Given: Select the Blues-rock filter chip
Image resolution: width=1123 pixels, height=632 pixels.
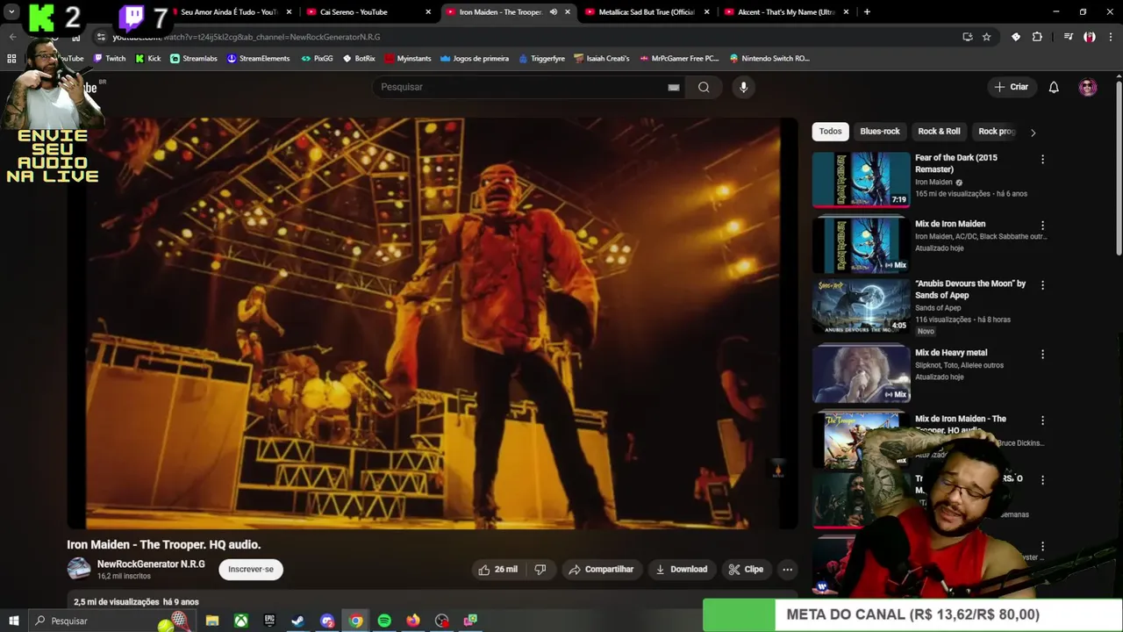Looking at the screenshot, I should point(880,132).
